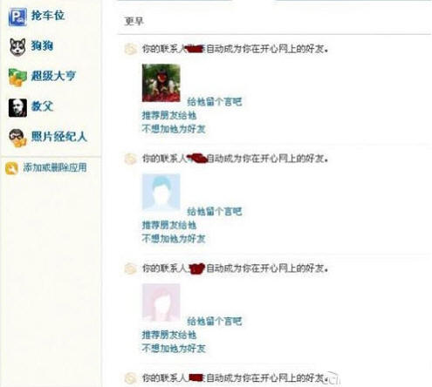
Task: View the blue default silhouette avatar
Action: [161, 193]
